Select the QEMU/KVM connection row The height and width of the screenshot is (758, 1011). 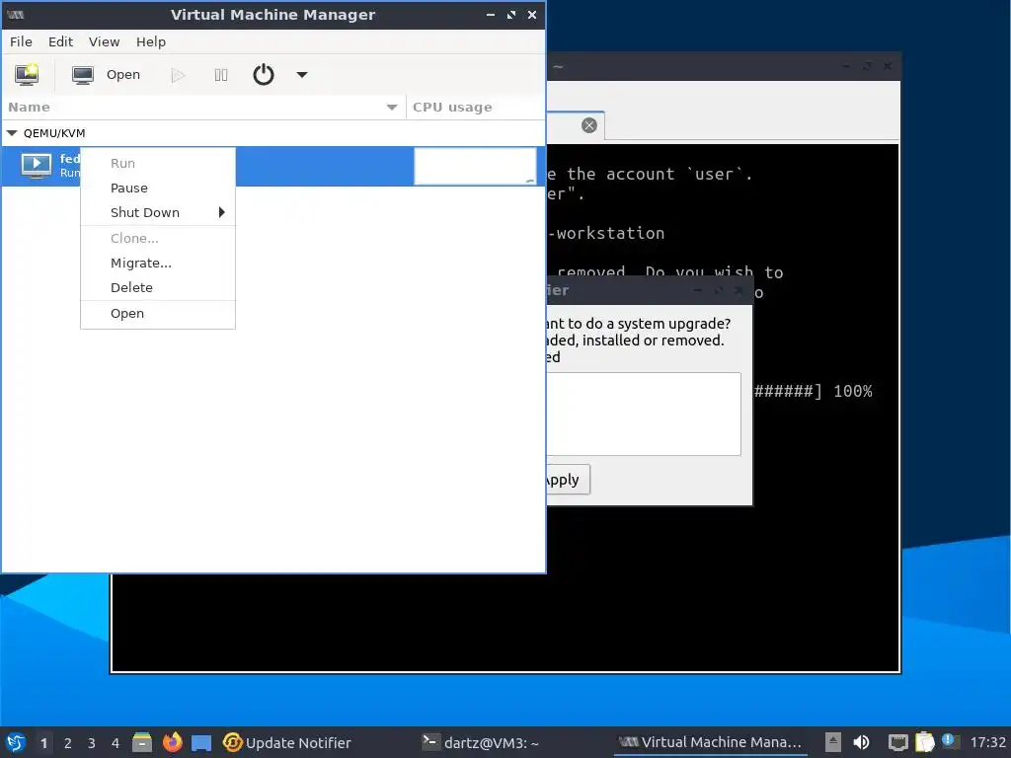(x=273, y=133)
